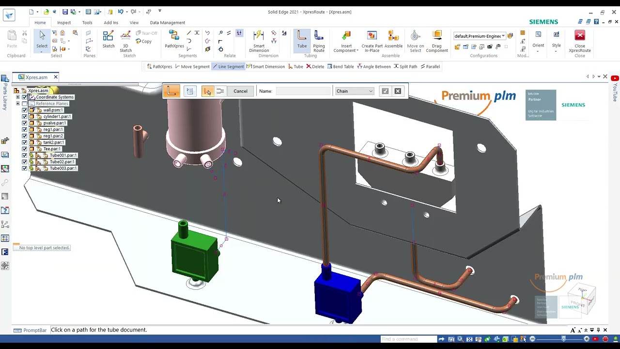Open Create Part In-Place
Screen dimensions: 620x349
point(372,41)
